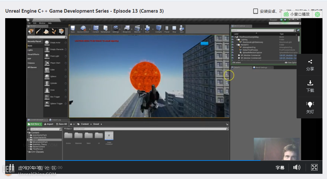Toggle the video volume speaker icon
Viewport: 327px width, 179px height.
(x=297, y=167)
